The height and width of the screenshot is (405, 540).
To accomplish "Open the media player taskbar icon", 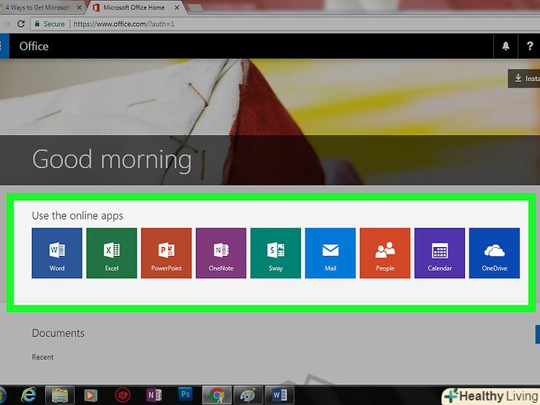I will [x=90, y=395].
